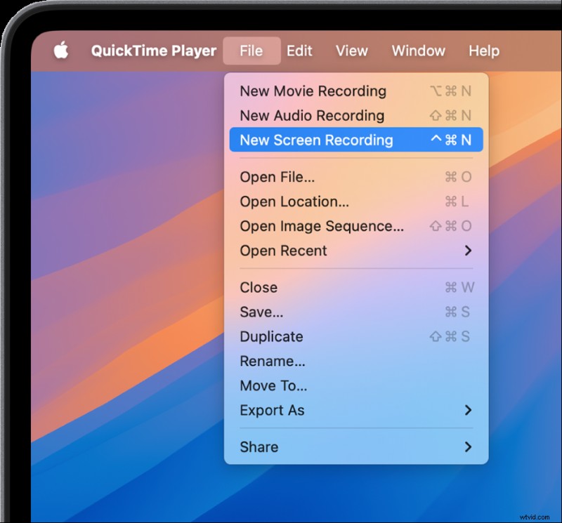Choose New Movie Recording
This screenshot has width=562, height=523.
[313, 91]
